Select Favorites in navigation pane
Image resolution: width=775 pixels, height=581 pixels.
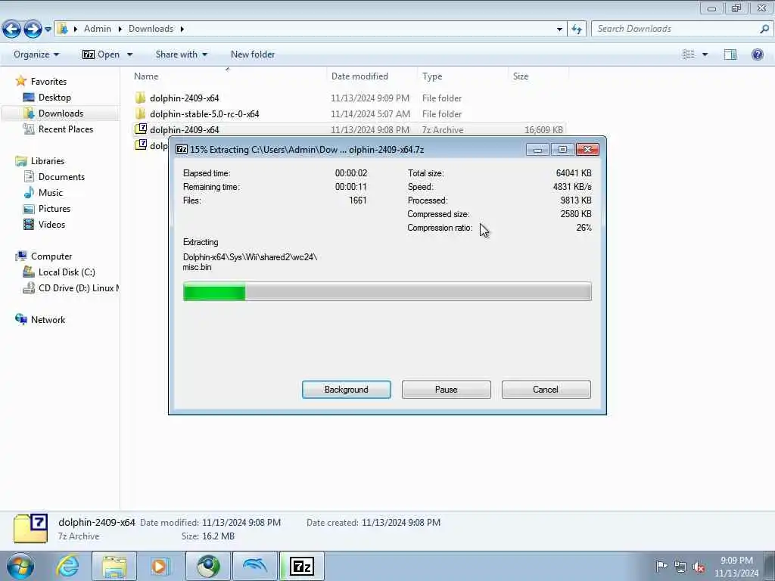click(48, 82)
